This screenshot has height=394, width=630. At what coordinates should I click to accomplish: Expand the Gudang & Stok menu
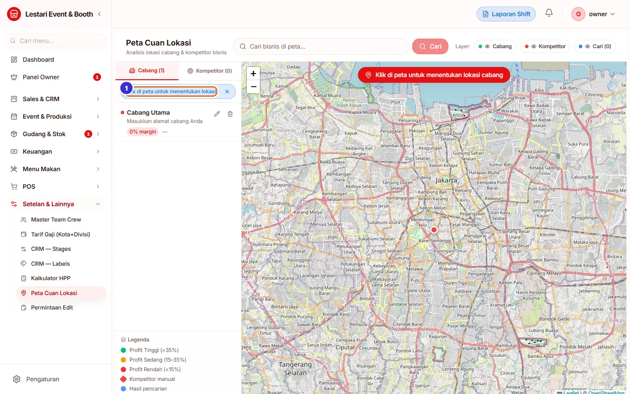click(x=56, y=134)
